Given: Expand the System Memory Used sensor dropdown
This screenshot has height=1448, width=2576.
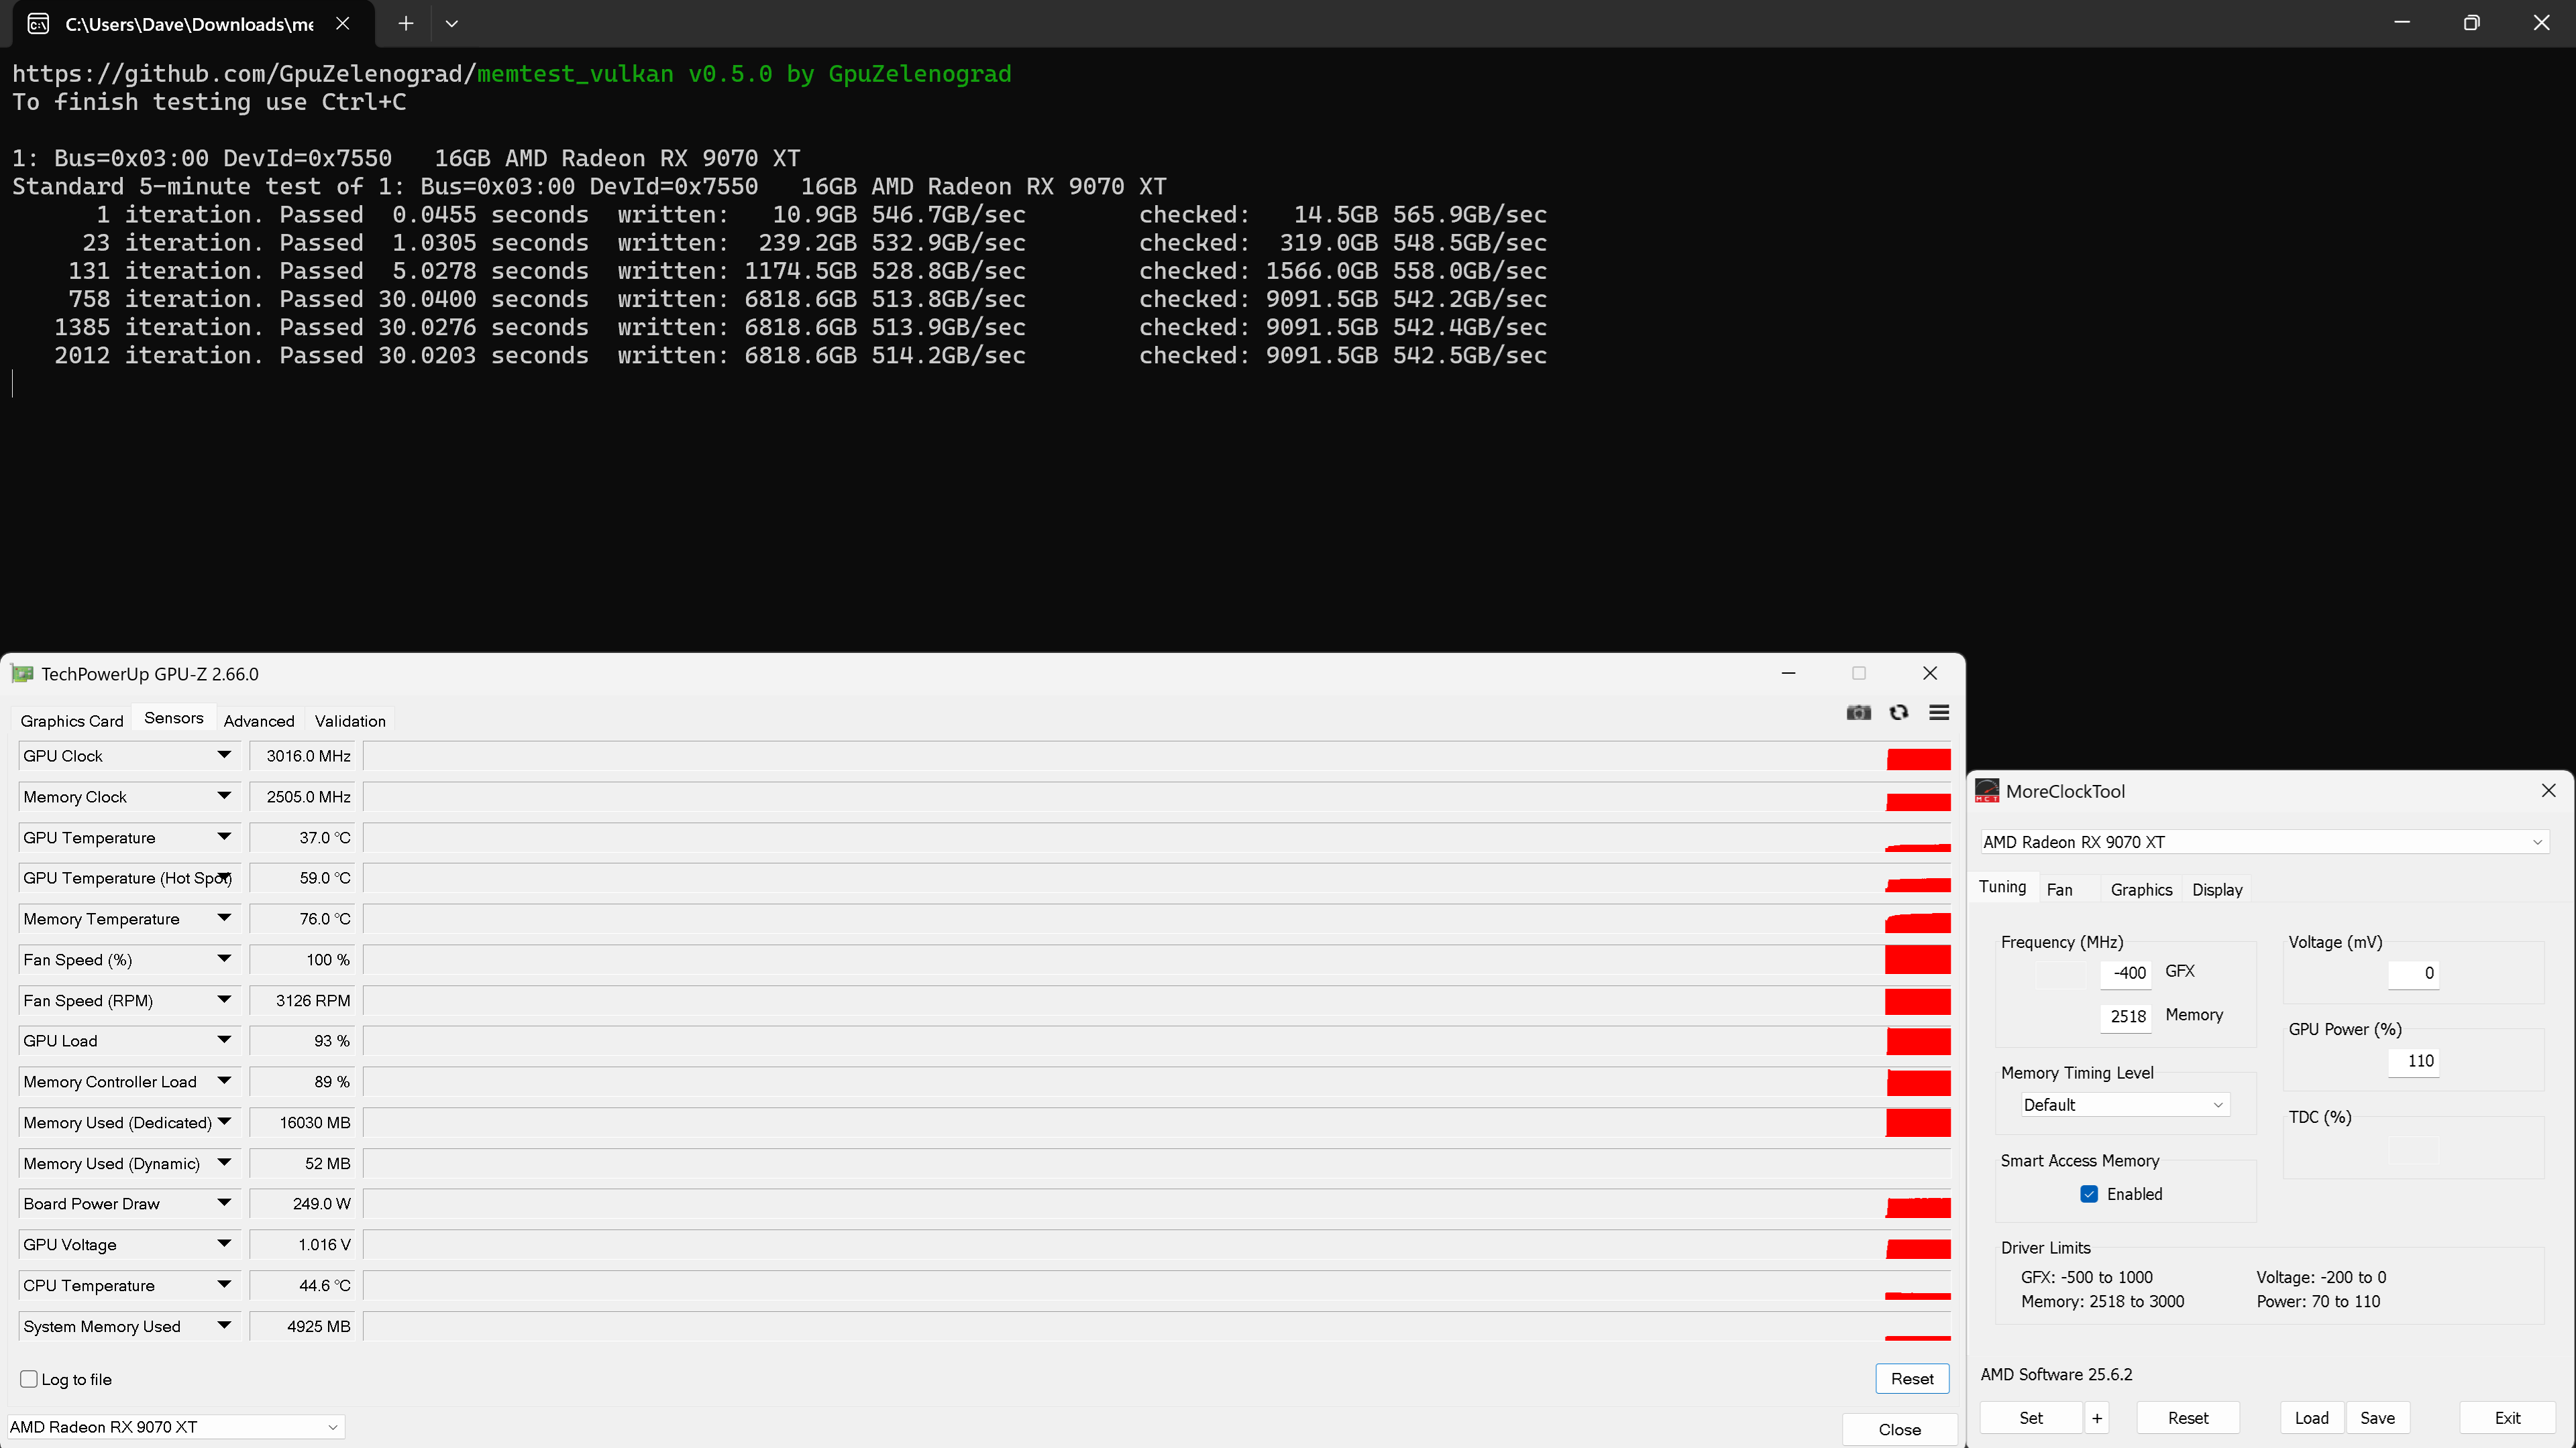Looking at the screenshot, I should pyautogui.click(x=224, y=1326).
